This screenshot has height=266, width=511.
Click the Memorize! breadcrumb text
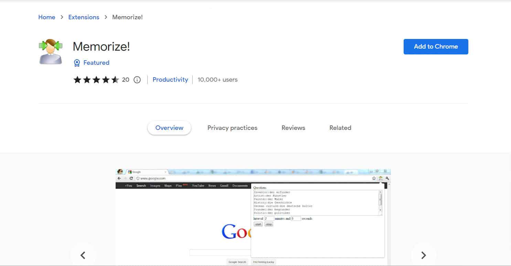click(x=127, y=17)
